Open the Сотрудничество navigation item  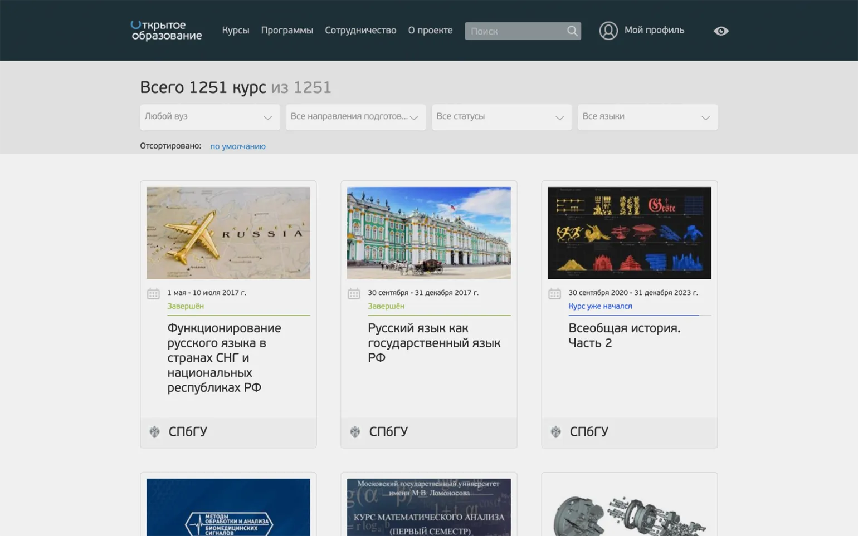pos(360,31)
